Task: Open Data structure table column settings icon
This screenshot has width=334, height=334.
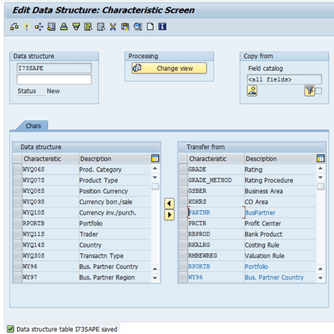Action: point(155,158)
